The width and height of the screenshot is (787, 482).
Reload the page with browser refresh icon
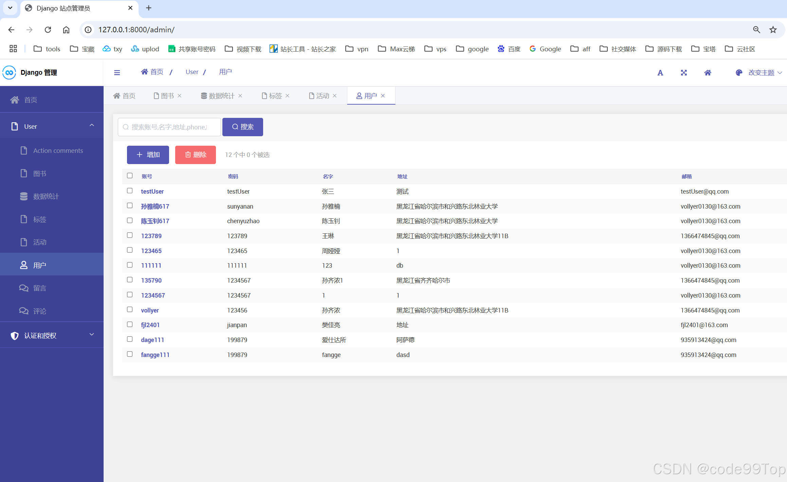pos(48,30)
